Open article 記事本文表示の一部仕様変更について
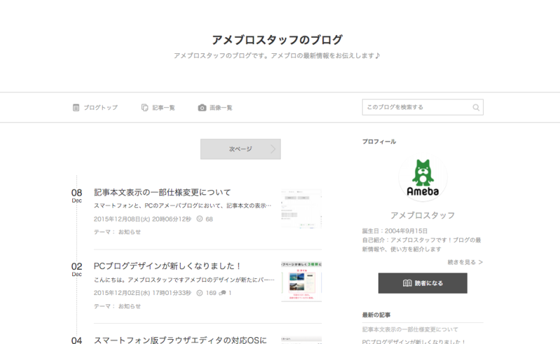The height and width of the screenshot is (344, 560). tap(162, 192)
